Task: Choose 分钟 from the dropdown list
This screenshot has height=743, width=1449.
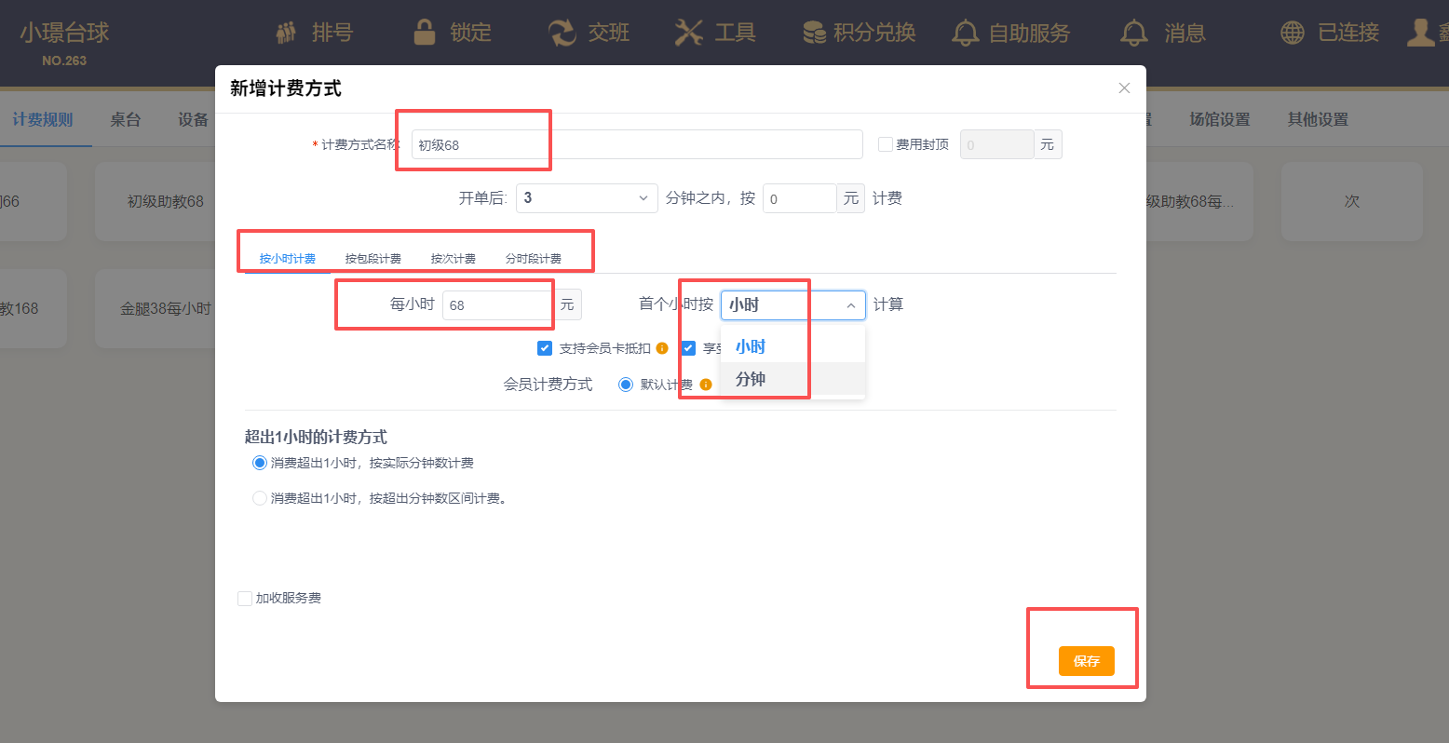Action: 751,379
